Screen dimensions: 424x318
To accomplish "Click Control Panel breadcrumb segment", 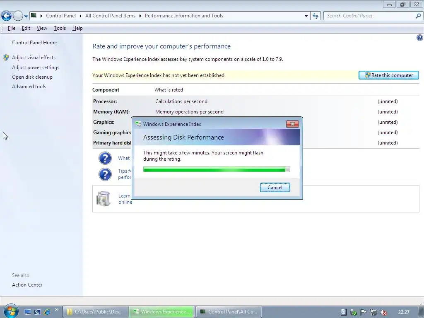I will tap(61, 16).
